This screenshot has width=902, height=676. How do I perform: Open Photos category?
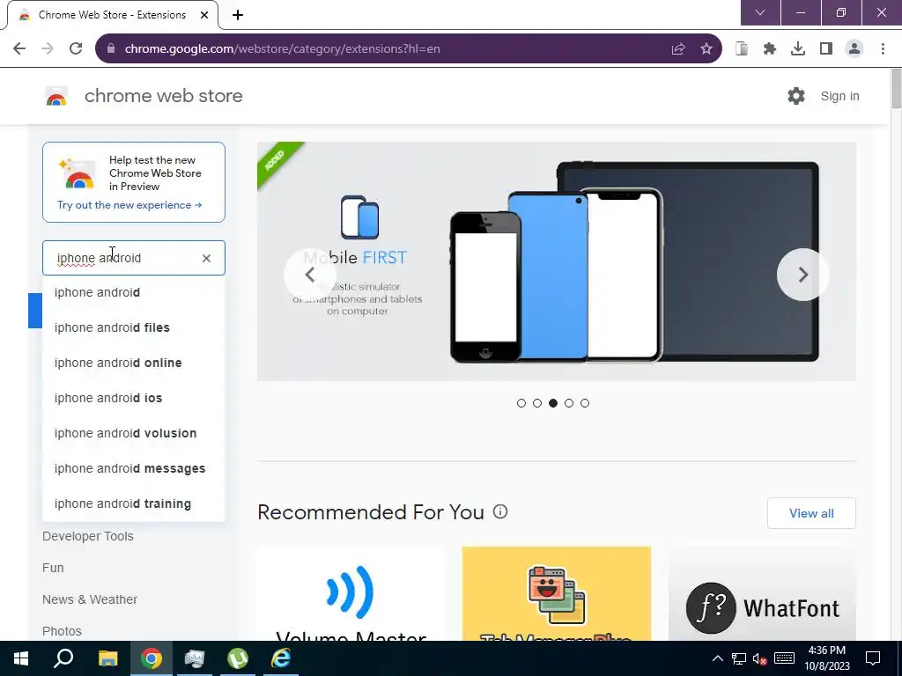63,631
